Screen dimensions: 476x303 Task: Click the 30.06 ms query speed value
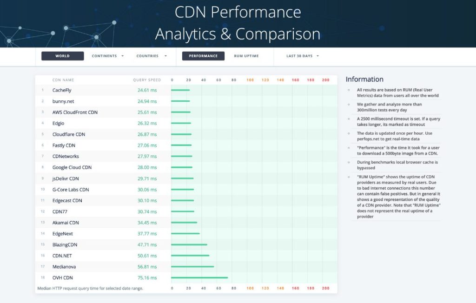point(147,190)
